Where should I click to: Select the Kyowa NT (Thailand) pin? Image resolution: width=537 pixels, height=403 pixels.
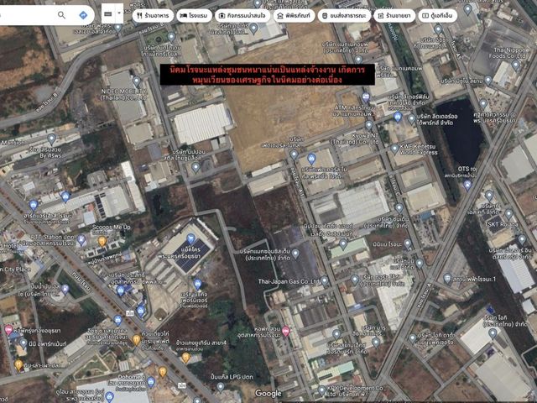pos(369,125)
